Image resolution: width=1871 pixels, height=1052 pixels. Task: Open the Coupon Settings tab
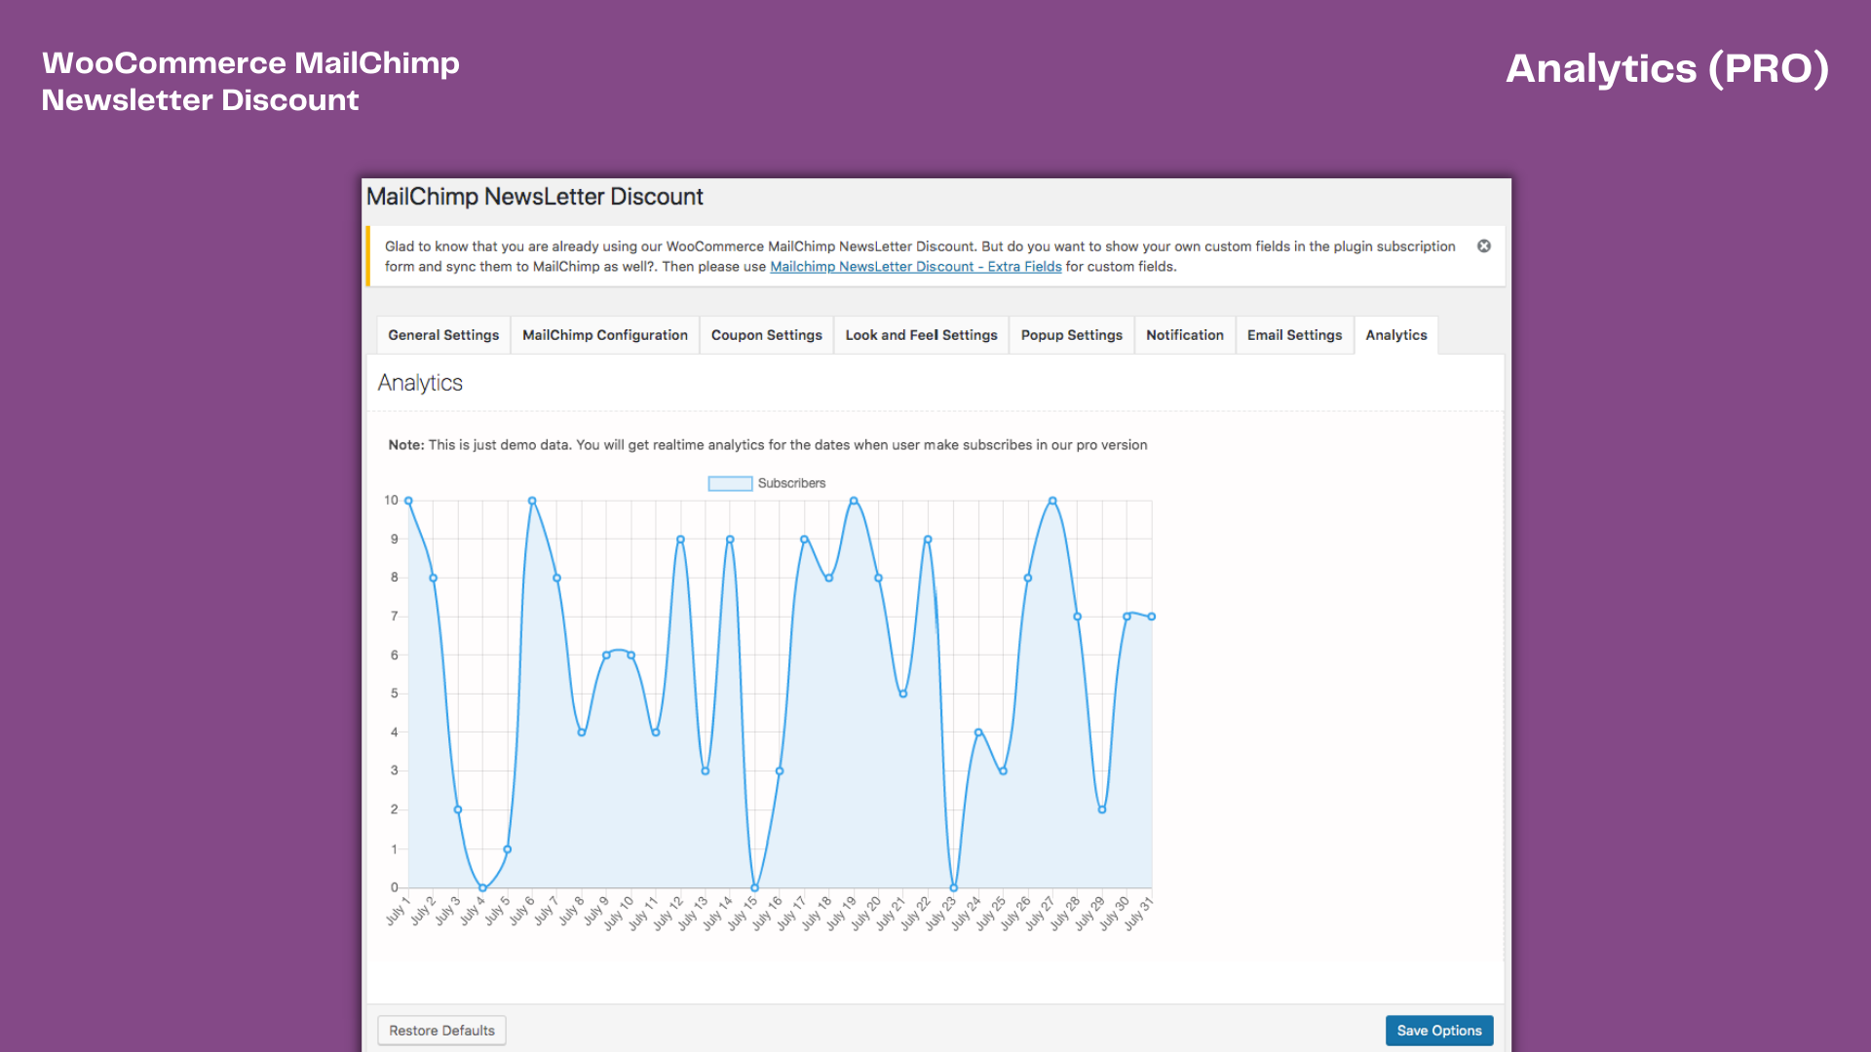[767, 335]
